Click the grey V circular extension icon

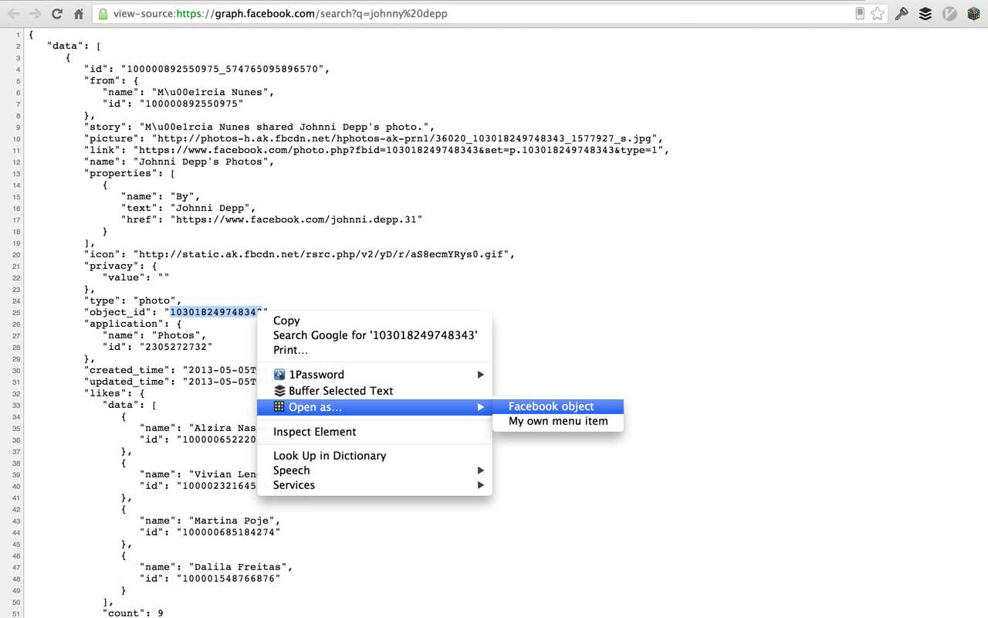click(x=950, y=14)
